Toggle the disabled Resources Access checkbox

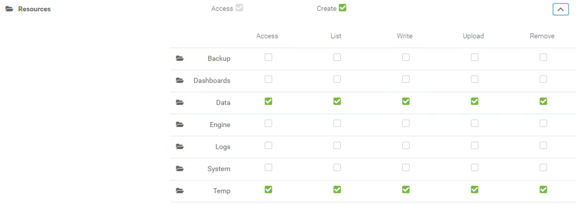(239, 8)
